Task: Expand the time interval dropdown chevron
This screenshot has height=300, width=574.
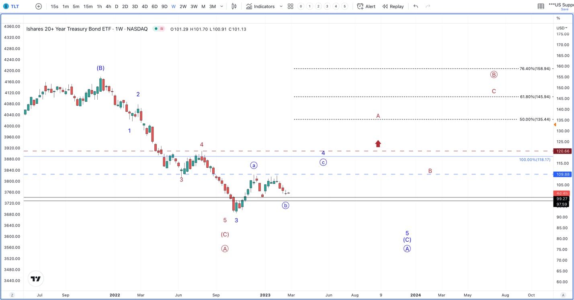Action: point(221,6)
